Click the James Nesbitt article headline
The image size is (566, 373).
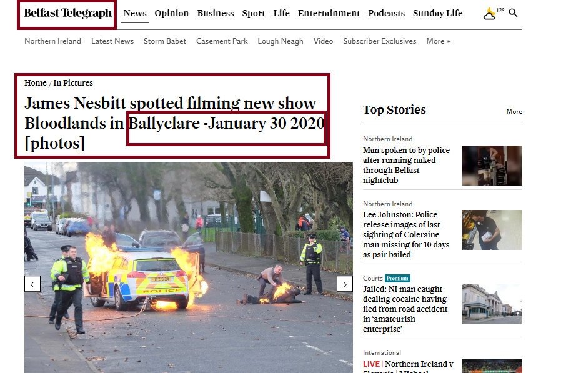point(174,123)
